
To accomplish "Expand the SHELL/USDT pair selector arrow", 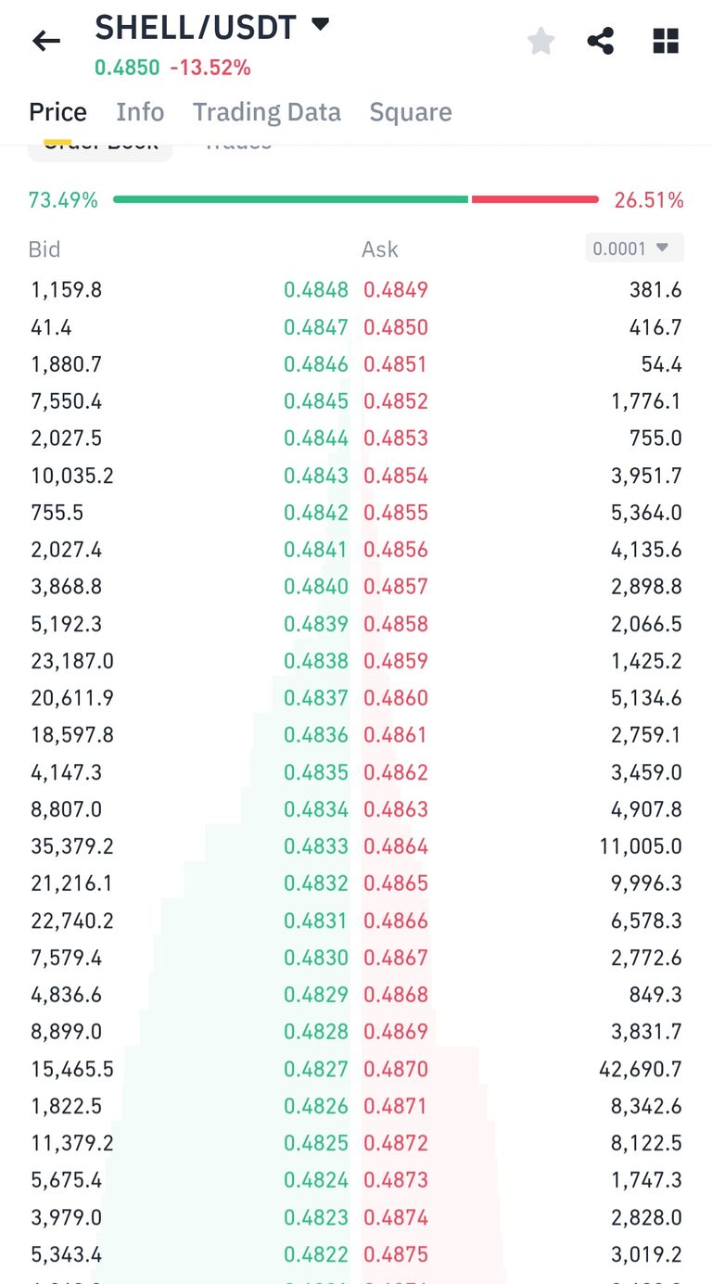I will click(320, 25).
